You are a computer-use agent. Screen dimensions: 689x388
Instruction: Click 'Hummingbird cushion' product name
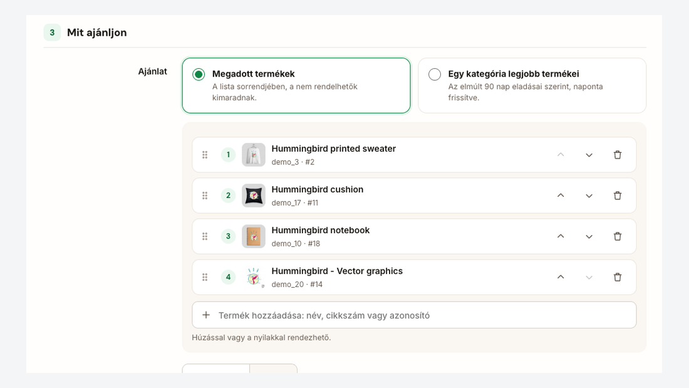click(318, 189)
